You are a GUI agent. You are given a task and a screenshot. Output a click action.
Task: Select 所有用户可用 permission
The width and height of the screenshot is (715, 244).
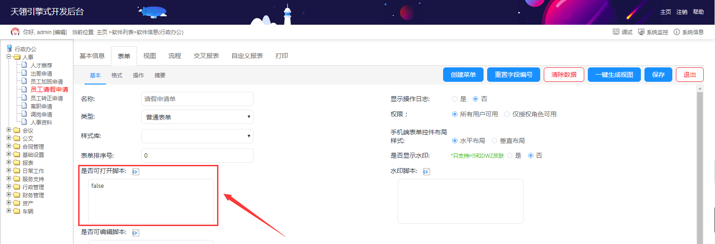[455, 114]
